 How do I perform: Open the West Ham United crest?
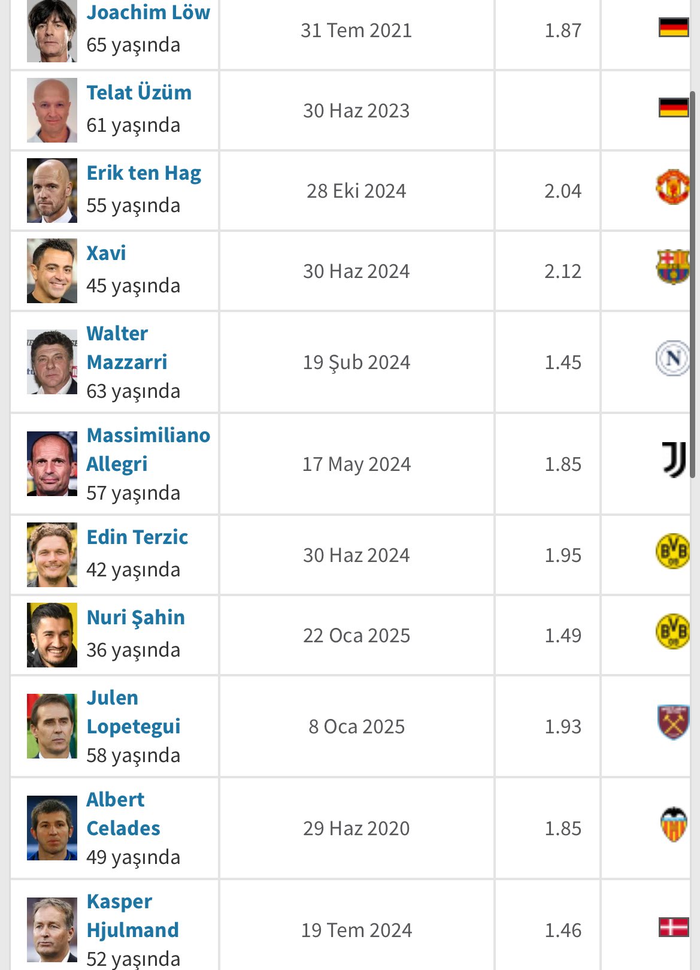pyautogui.click(x=674, y=722)
